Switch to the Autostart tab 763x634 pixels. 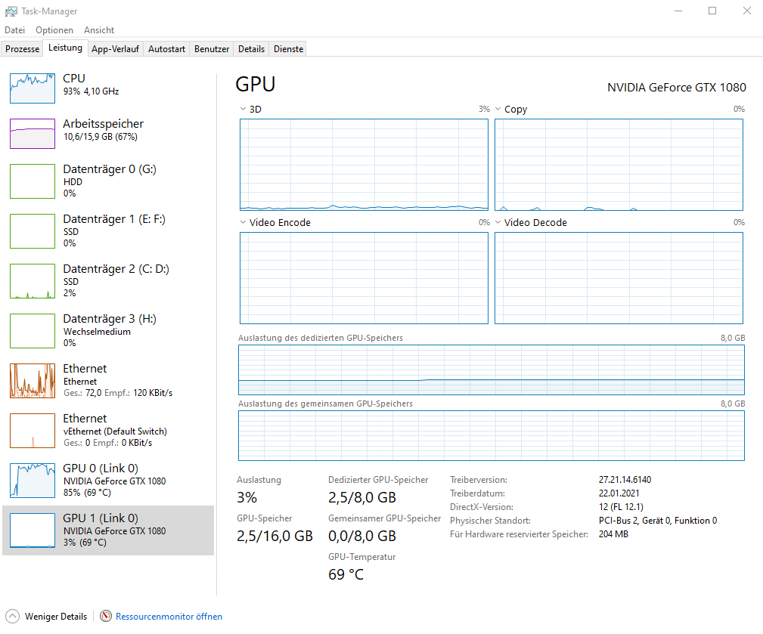point(166,49)
